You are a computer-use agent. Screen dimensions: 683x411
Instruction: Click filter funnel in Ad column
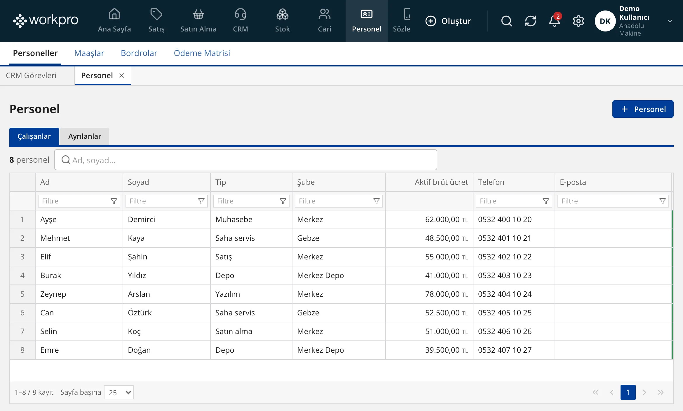coord(114,201)
